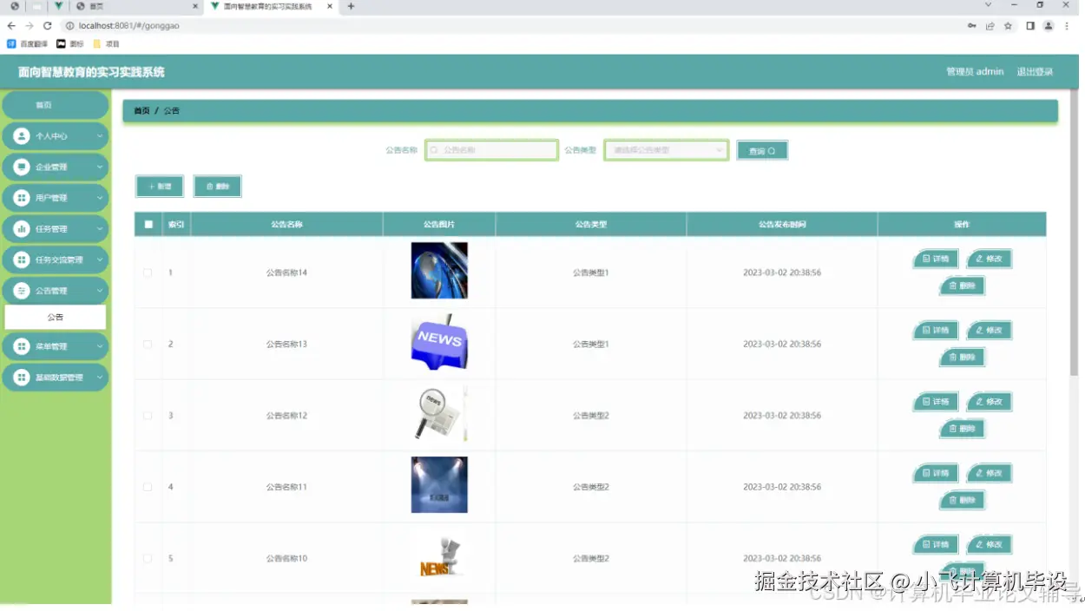Open the Chrome three-dot menu
1085x611 pixels.
click(x=1068, y=26)
